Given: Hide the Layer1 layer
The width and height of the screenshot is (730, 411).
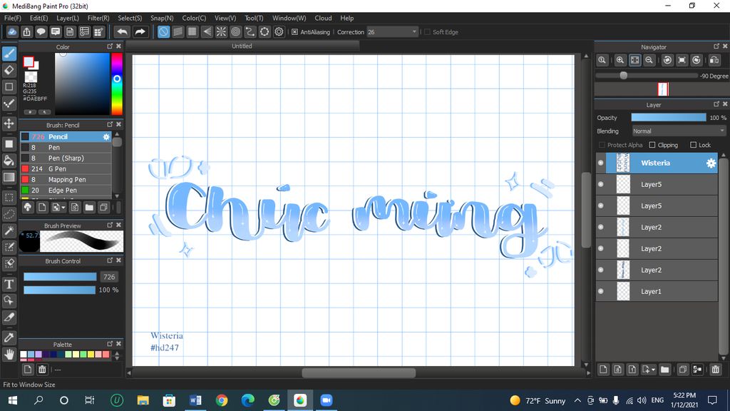Looking at the screenshot, I should coord(600,291).
